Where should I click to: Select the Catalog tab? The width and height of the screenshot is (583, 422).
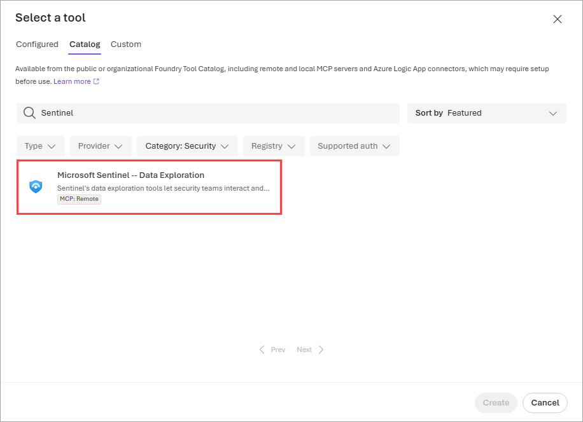point(85,44)
